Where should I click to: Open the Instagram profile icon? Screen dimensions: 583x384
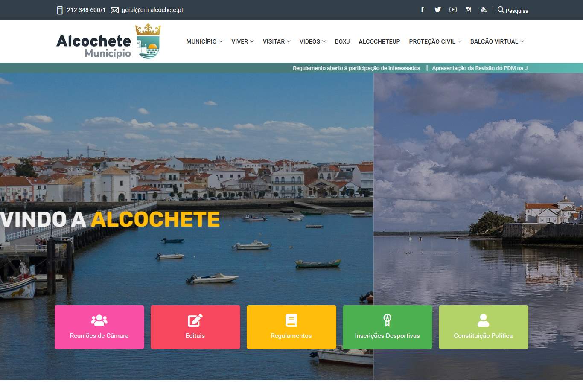point(468,9)
